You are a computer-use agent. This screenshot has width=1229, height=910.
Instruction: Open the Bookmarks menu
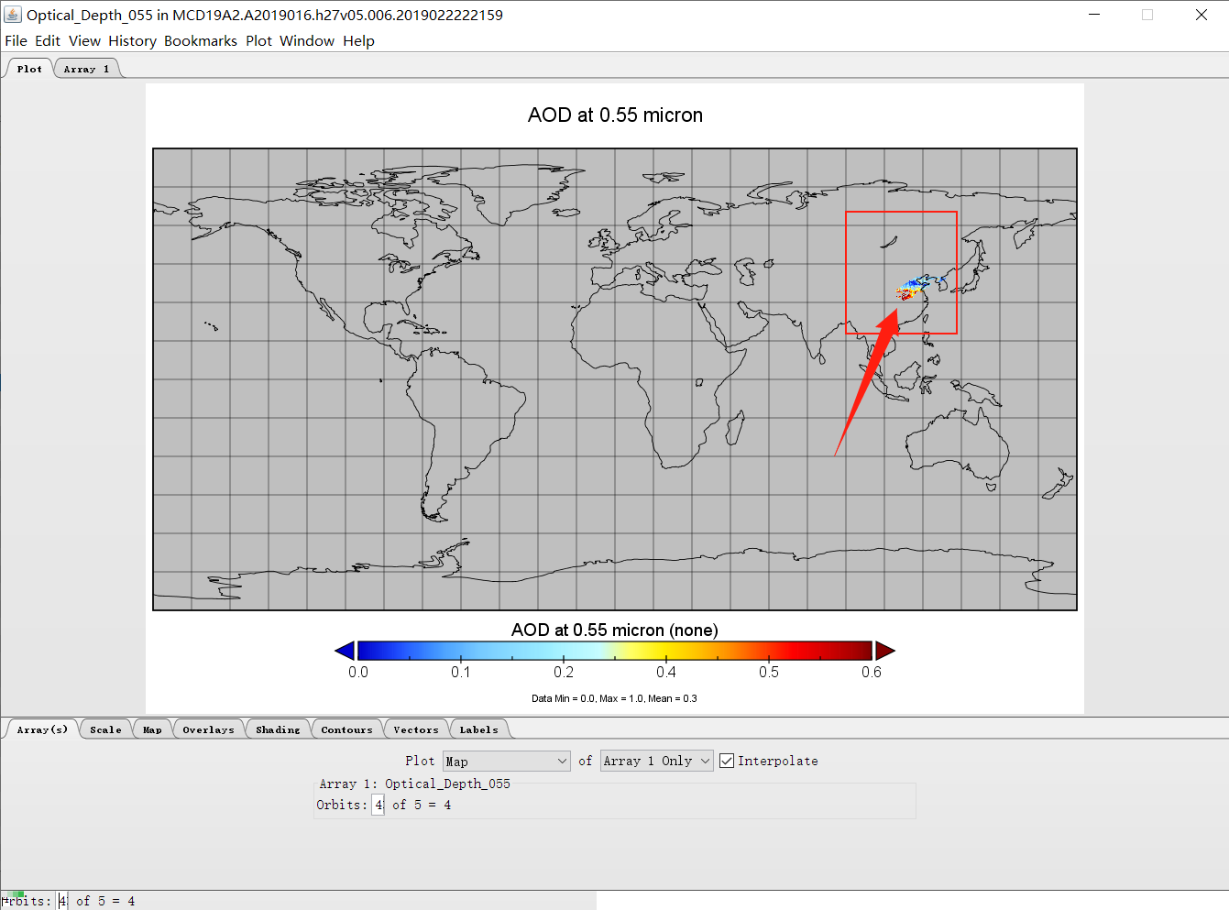[x=200, y=40]
